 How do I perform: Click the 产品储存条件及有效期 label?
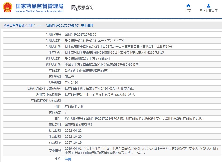click(46, 101)
